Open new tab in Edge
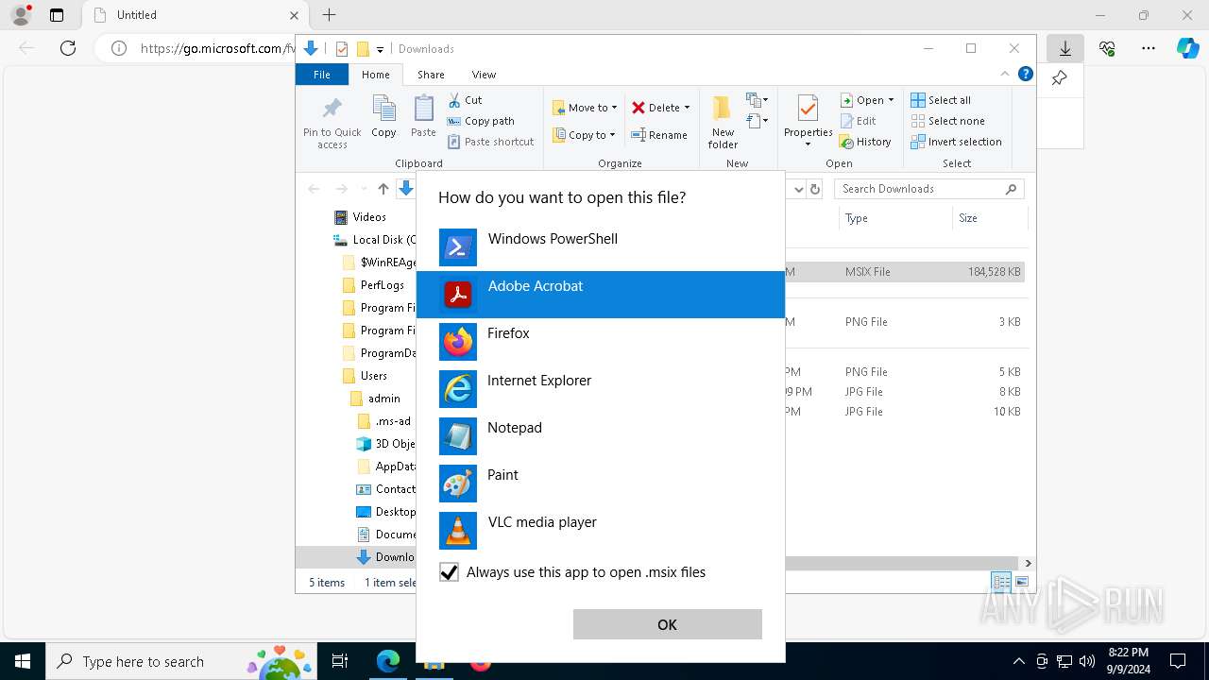The width and height of the screenshot is (1209, 680). [x=329, y=15]
